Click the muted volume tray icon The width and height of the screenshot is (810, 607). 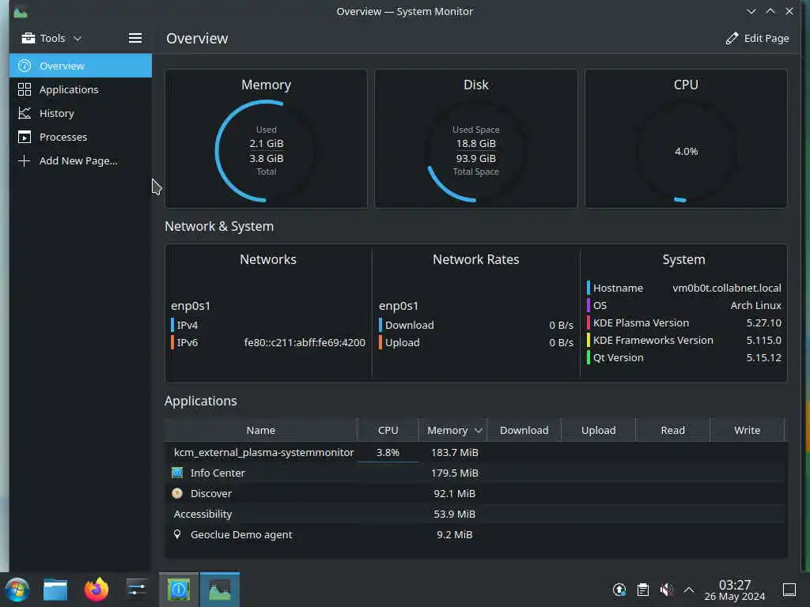pyautogui.click(x=666, y=590)
